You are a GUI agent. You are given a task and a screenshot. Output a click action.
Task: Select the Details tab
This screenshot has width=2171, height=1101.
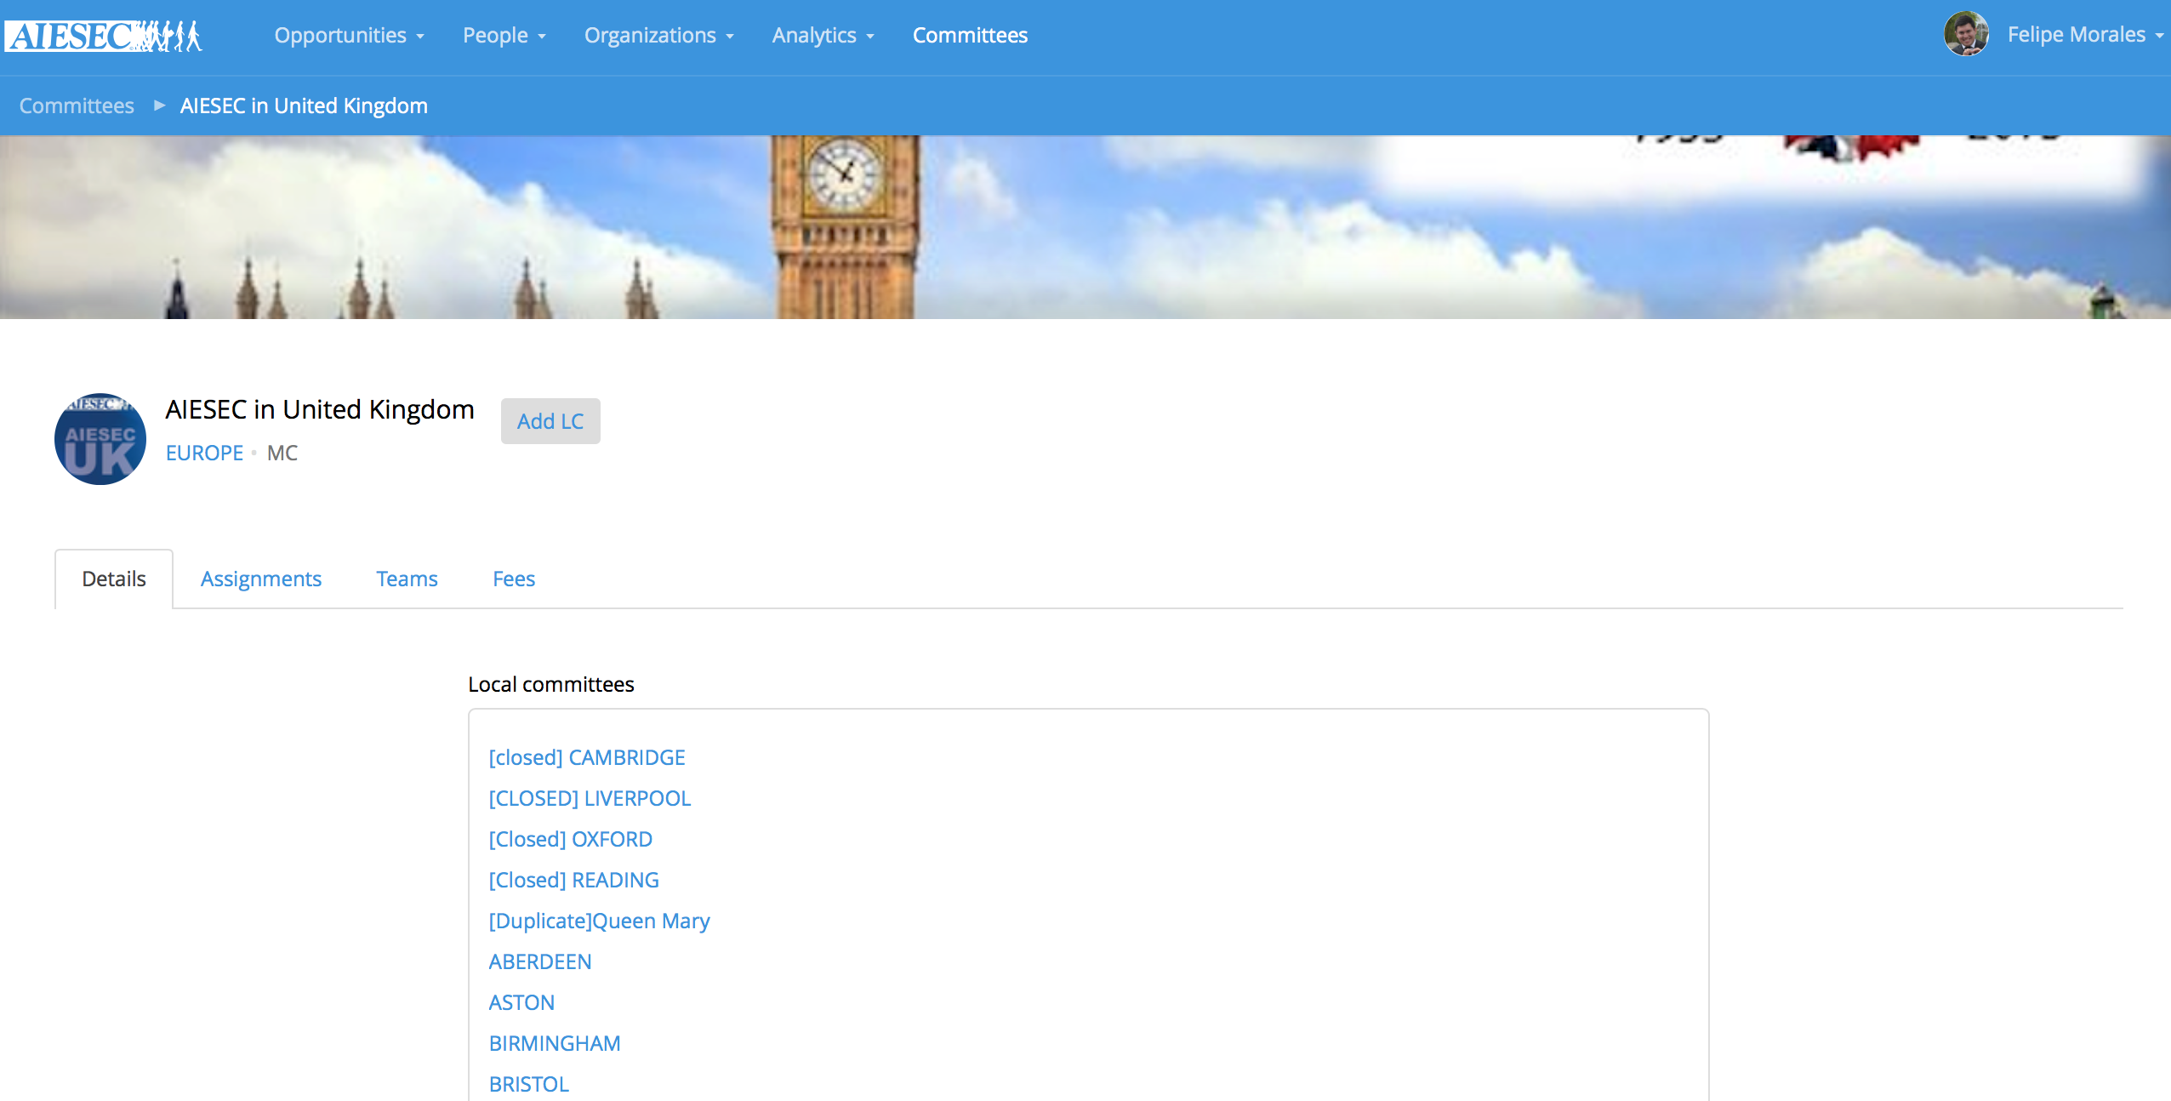tap(114, 579)
